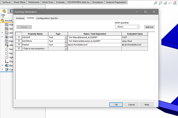Screen dimensions: 178x118
Task: Click the previous view icon in heads-up toolbar
Action: pyautogui.click(x=165, y=3)
